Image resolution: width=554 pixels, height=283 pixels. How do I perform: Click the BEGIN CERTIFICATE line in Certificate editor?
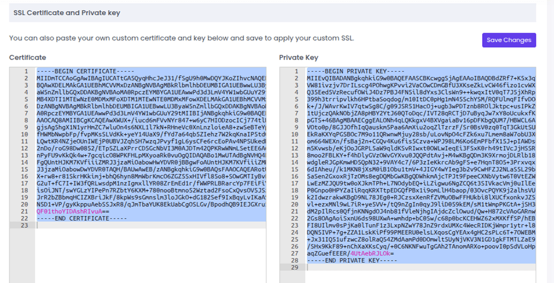pyautogui.click(x=81, y=71)
